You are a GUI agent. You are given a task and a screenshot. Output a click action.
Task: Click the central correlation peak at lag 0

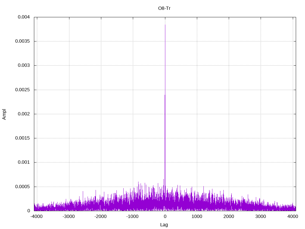tap(165, 117)
